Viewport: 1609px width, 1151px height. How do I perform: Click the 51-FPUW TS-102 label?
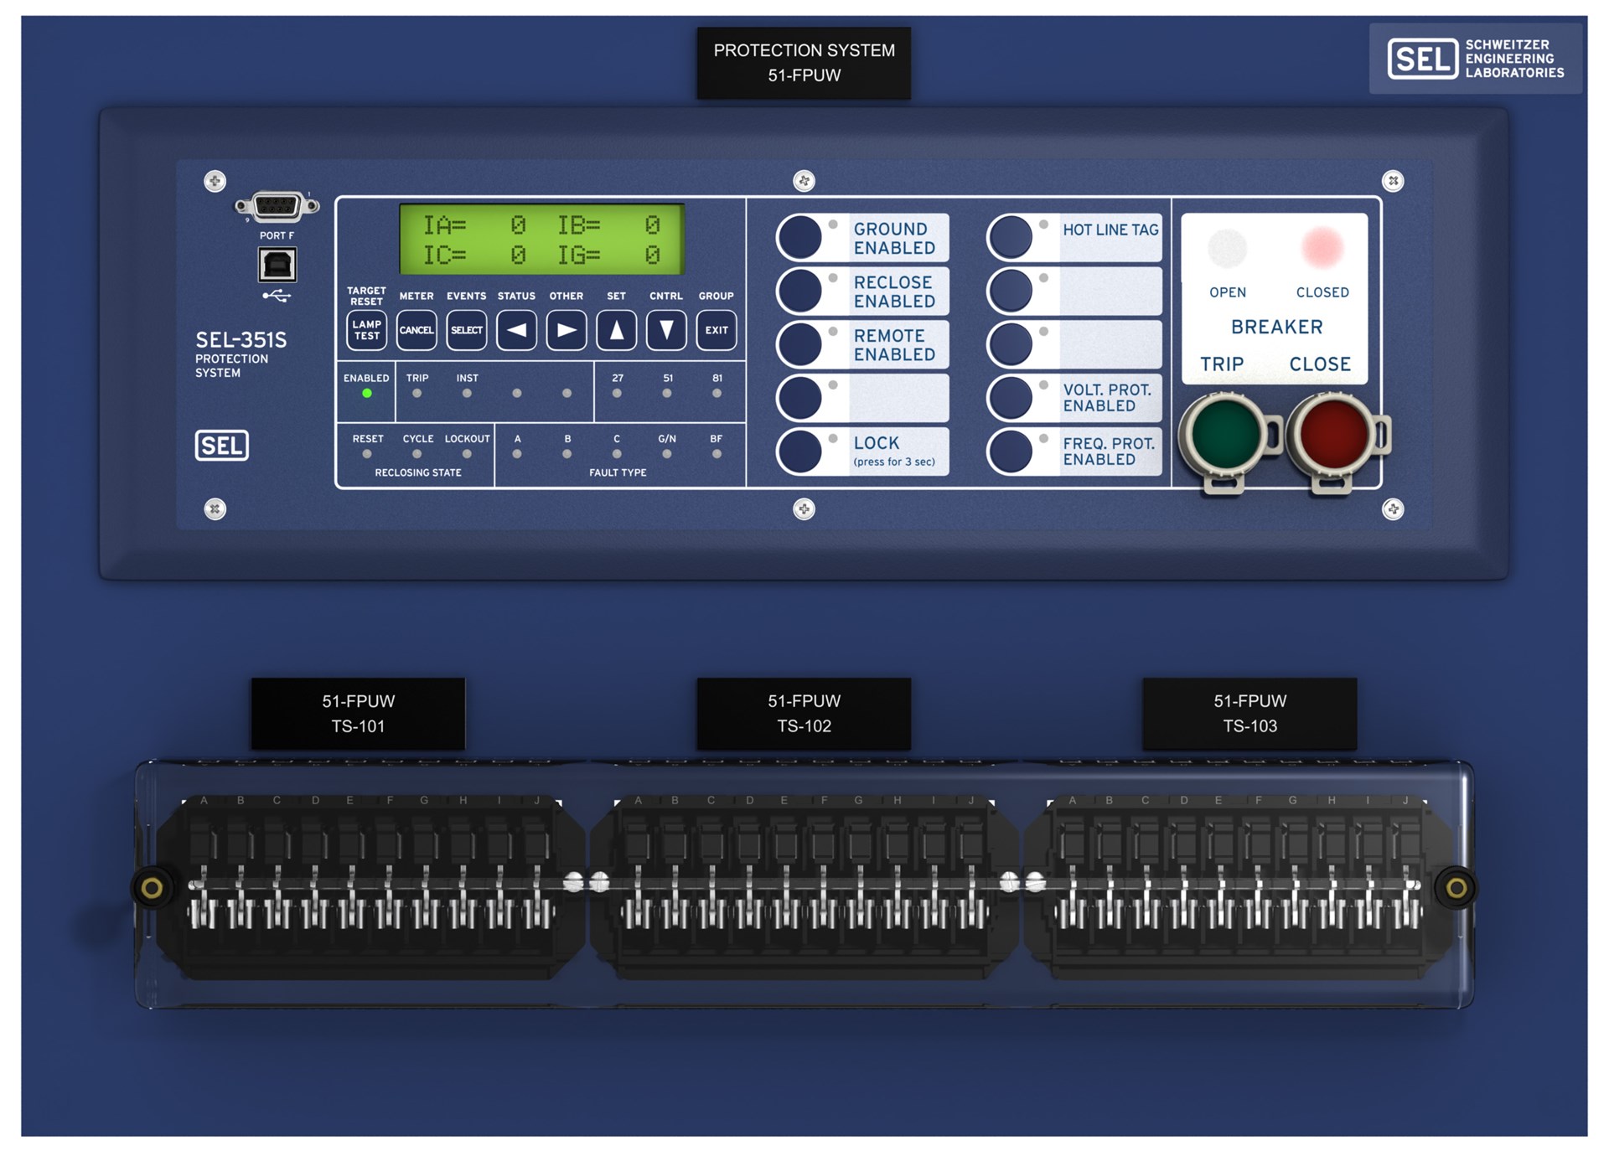coord(804,714)
